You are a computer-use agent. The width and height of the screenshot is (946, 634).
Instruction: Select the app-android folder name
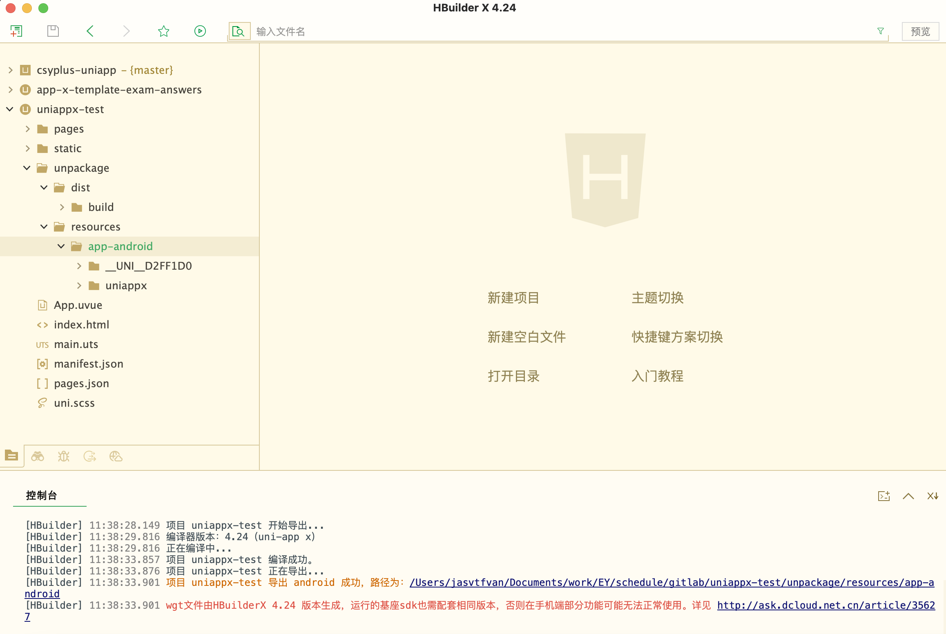click(120, 246)
